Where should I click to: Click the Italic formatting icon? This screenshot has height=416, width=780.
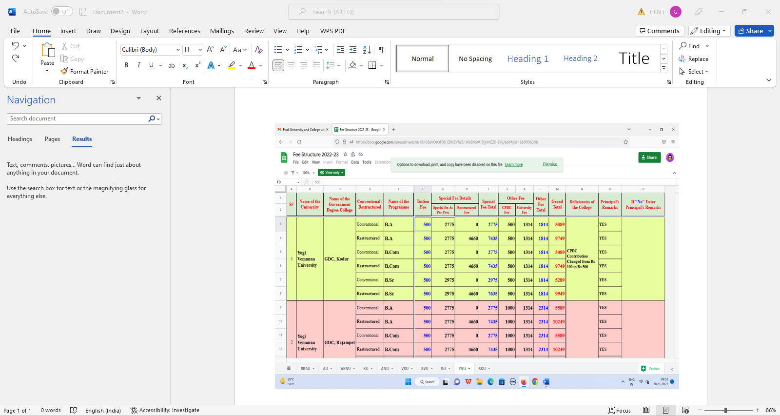coord(139,65)
